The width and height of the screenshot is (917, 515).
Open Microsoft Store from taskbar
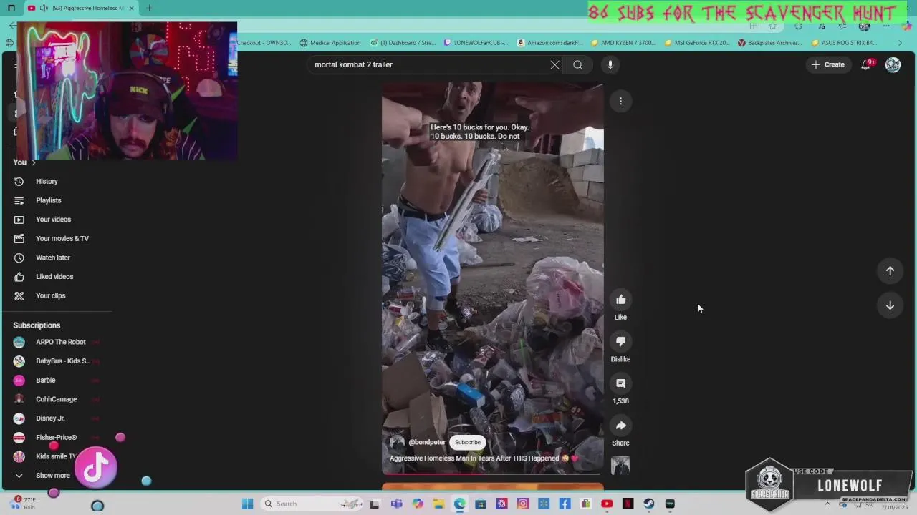point(481,504)
